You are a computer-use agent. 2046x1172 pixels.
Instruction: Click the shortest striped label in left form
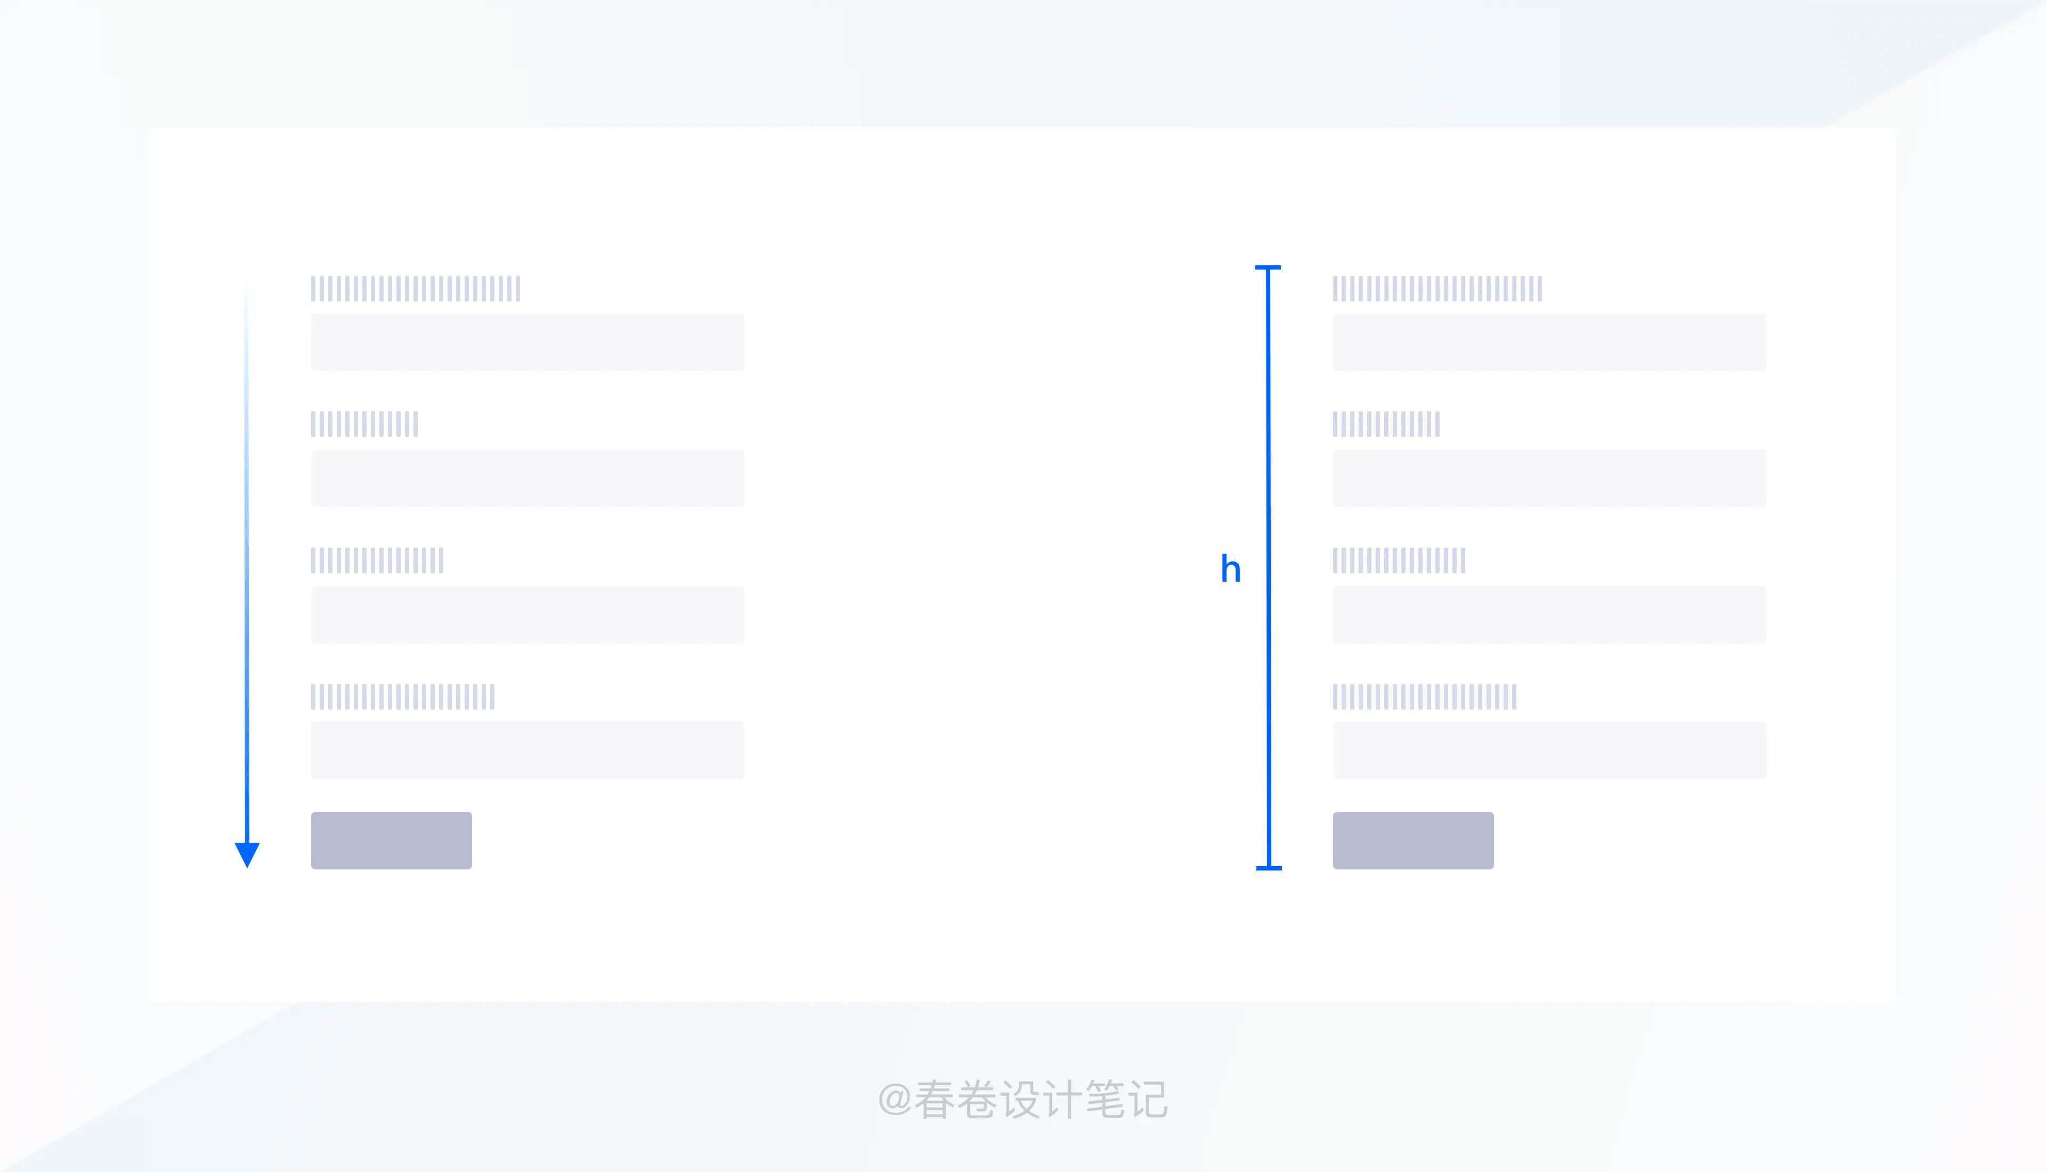[x=364, y=424]
